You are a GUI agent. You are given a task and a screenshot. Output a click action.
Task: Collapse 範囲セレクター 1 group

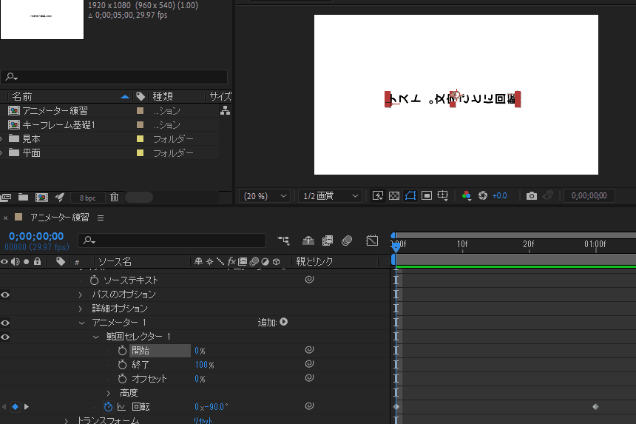point(95,337)
